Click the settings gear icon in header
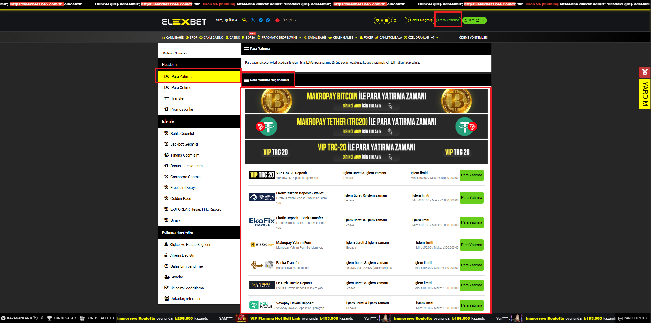Viewport: 655px width, 323px height. pyautogui.click(x=378, y=20)
